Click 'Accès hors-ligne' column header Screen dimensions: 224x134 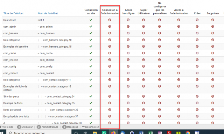coord(128,12)
